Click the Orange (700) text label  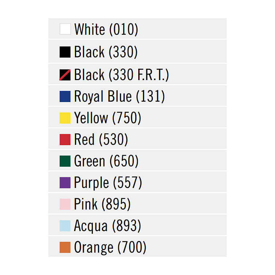pyautogui.click(x=110, y=247)
